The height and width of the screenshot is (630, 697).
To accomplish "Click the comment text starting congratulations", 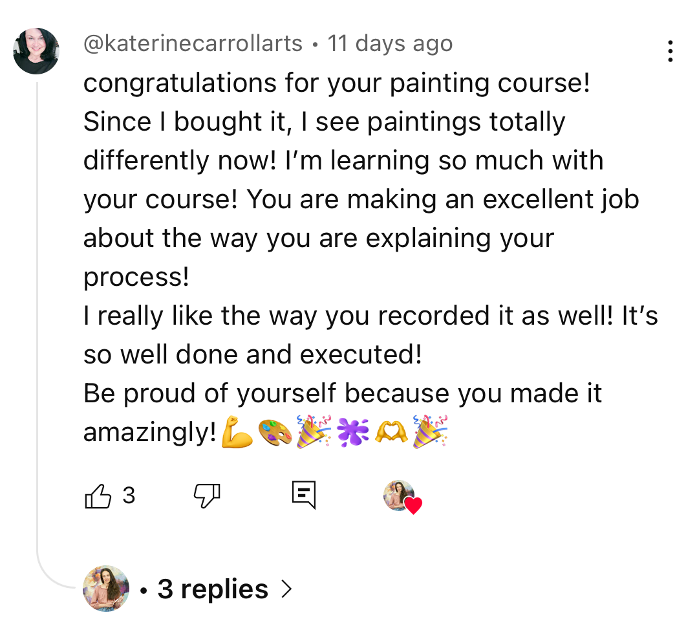I will [x=336, y=83].
